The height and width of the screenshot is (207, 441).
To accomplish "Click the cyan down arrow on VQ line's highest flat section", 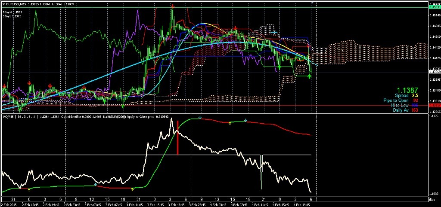I will (200, 118).
